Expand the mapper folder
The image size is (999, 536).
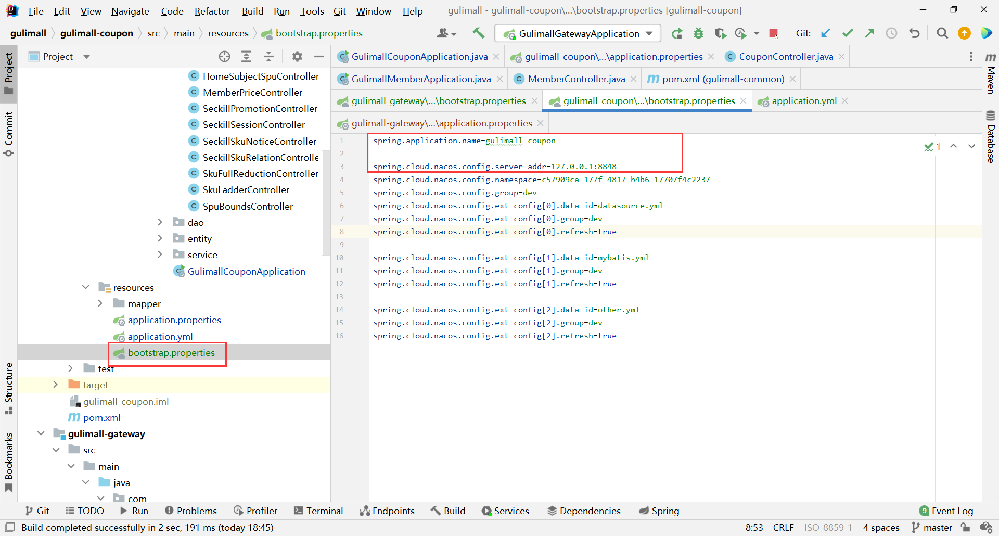(100, 303)
